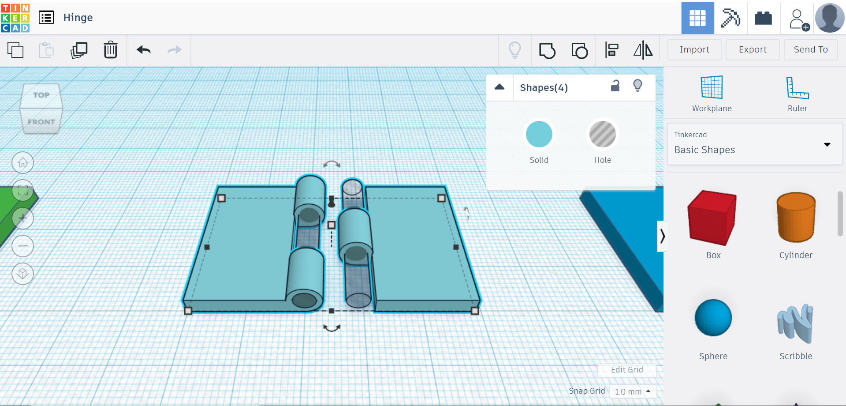Select the Ruler tool
Screen dimensions: 846x406
(x=797, y=93)
